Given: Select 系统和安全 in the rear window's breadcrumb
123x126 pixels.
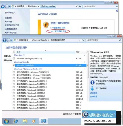Looking at the screenshot, I should pos(32,6).
